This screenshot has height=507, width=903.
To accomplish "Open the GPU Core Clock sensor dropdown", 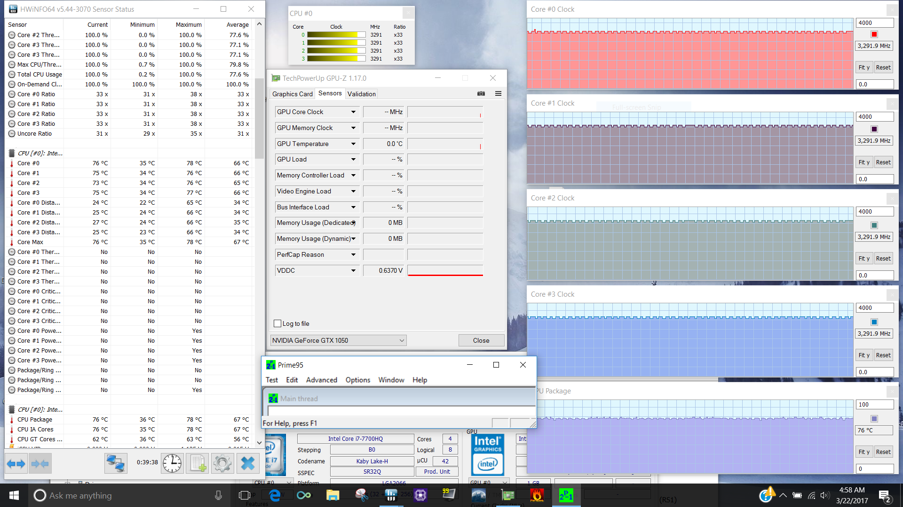I will 353,112.
